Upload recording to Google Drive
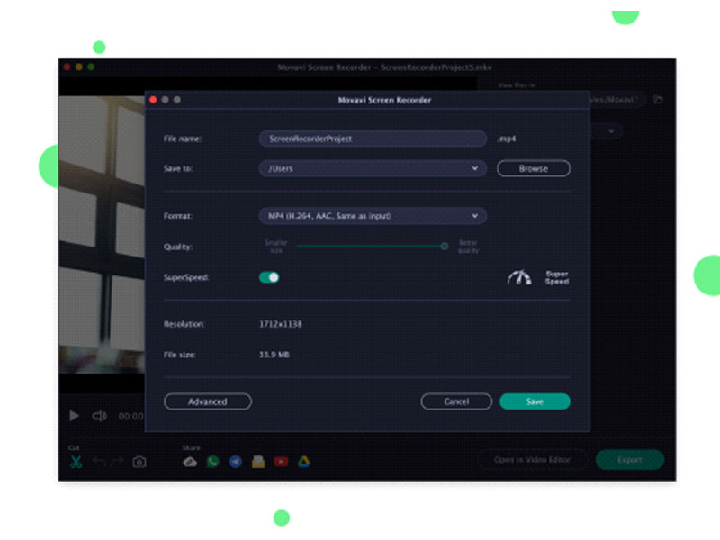Screen dimensions: 720x540 pos(304,461)
